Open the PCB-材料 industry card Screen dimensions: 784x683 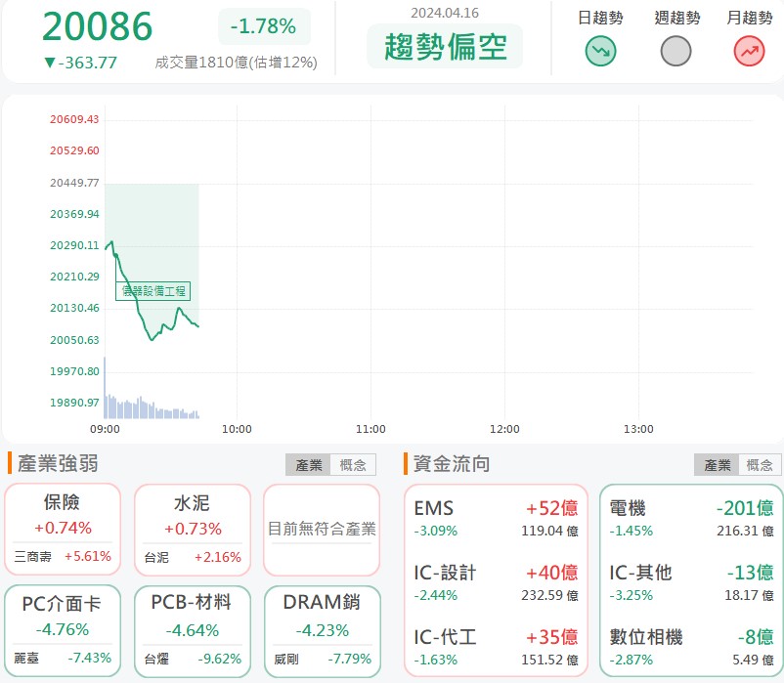coord(193,631)
